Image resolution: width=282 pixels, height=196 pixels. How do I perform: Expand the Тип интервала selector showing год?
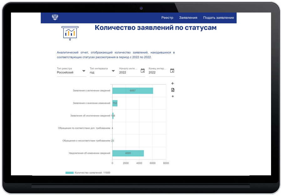coord(113,72)
